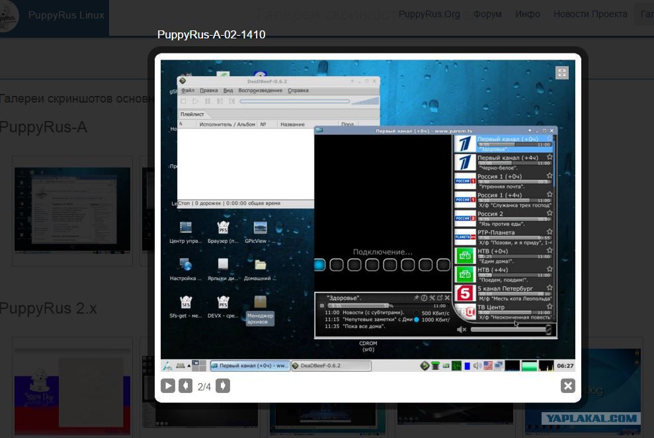This screenshot has width=654, height=438.
Task: Select РТР-Планета channel logo
Action: pos(465,237)
